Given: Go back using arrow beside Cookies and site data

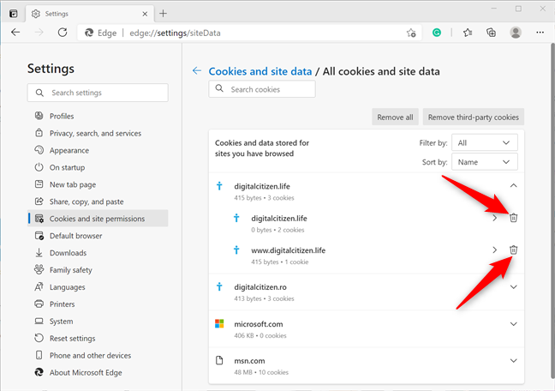Looking at the screenshot, I should point(197,70).
